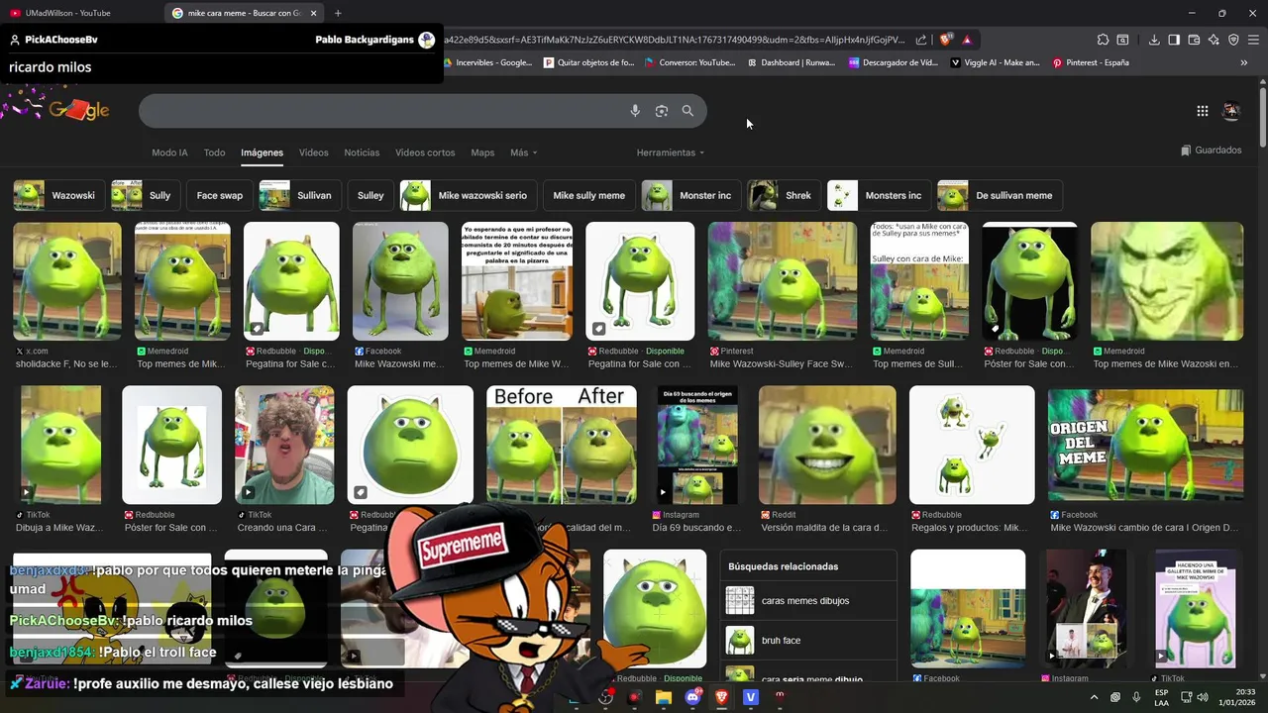This screenshot has width=1268, height=713.
Task: Switch to the Vídeos results tab
Action: coord(313,153)
